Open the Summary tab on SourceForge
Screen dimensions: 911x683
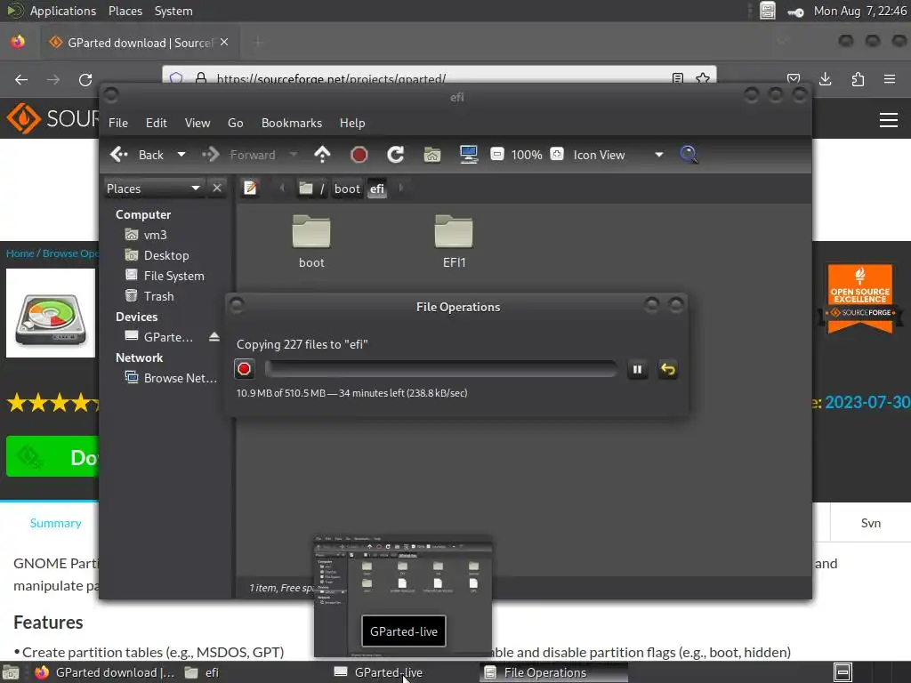[x=55, y=523]
